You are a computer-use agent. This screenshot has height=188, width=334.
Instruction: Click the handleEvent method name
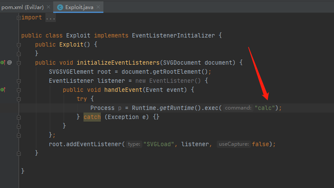point(123,90)
